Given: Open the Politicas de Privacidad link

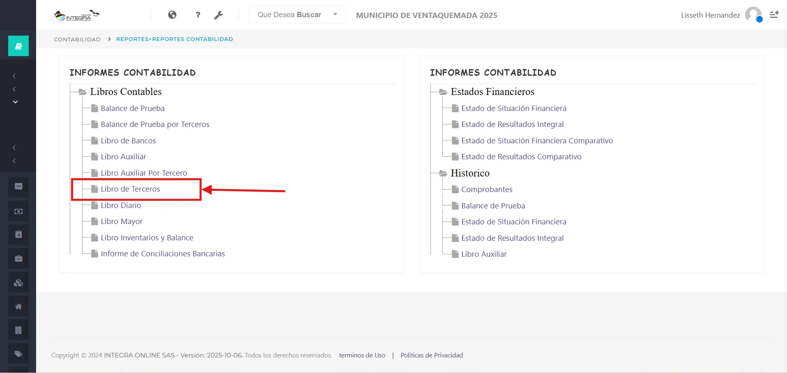Looking at the screenshot, I should click(432, 355).
